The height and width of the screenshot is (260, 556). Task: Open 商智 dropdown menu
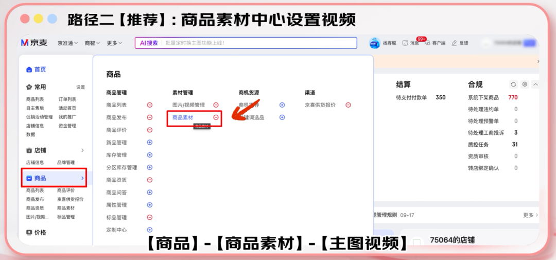92,43
